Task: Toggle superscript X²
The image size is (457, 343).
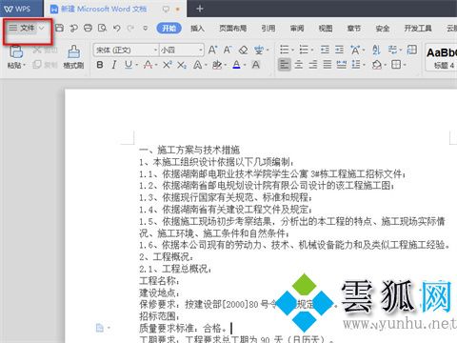Action: [x=168, y=65]
